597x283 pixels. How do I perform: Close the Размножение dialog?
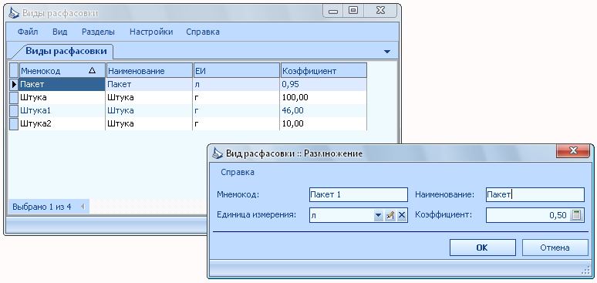(573, 150)
